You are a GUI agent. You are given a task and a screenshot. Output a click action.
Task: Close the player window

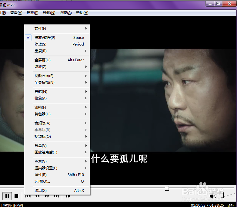(229, 4)
